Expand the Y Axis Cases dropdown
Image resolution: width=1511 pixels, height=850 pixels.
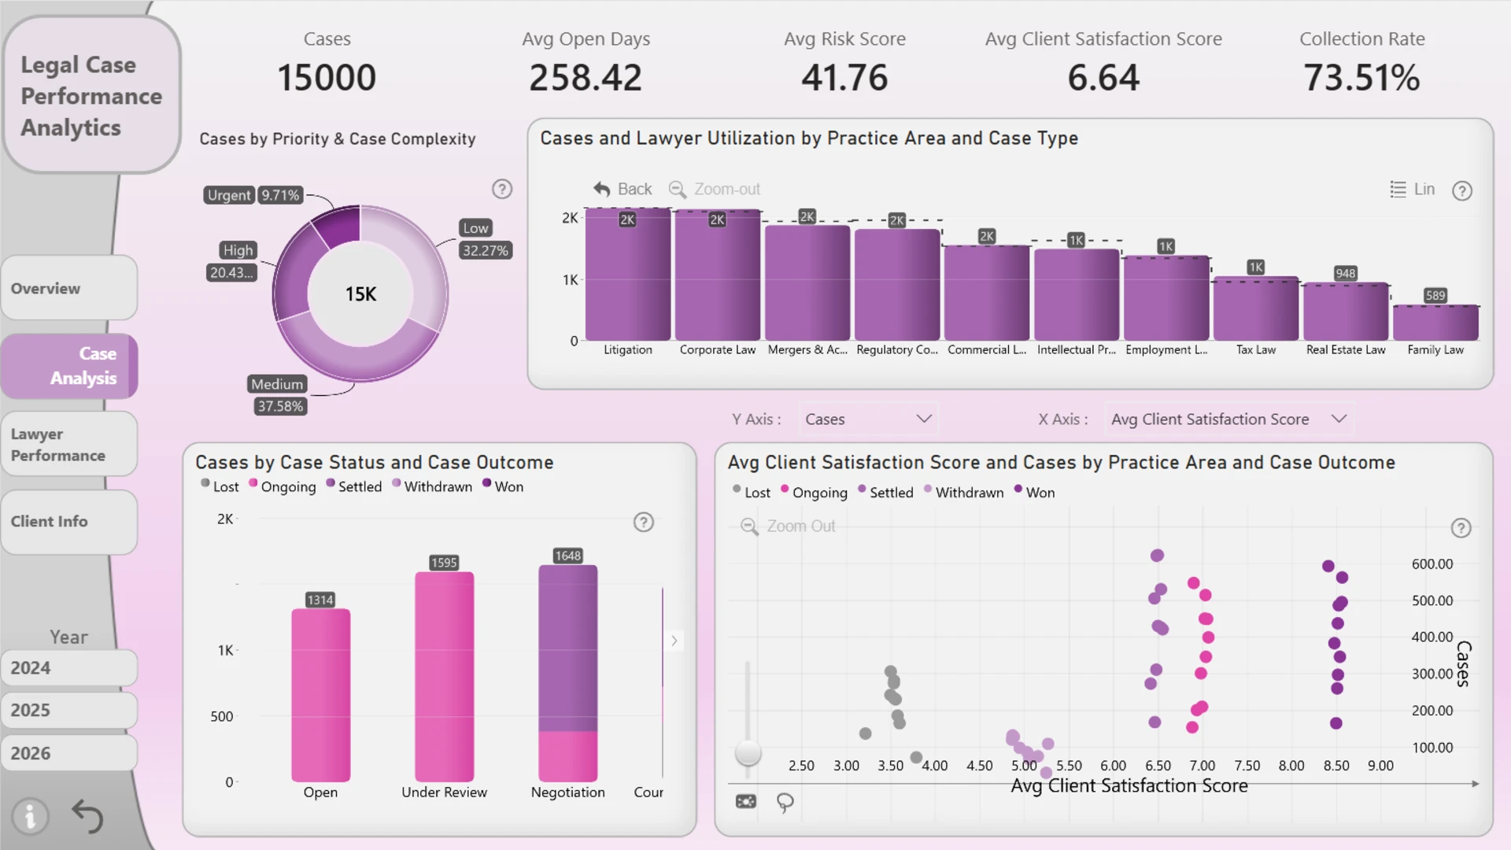(868, 419)
